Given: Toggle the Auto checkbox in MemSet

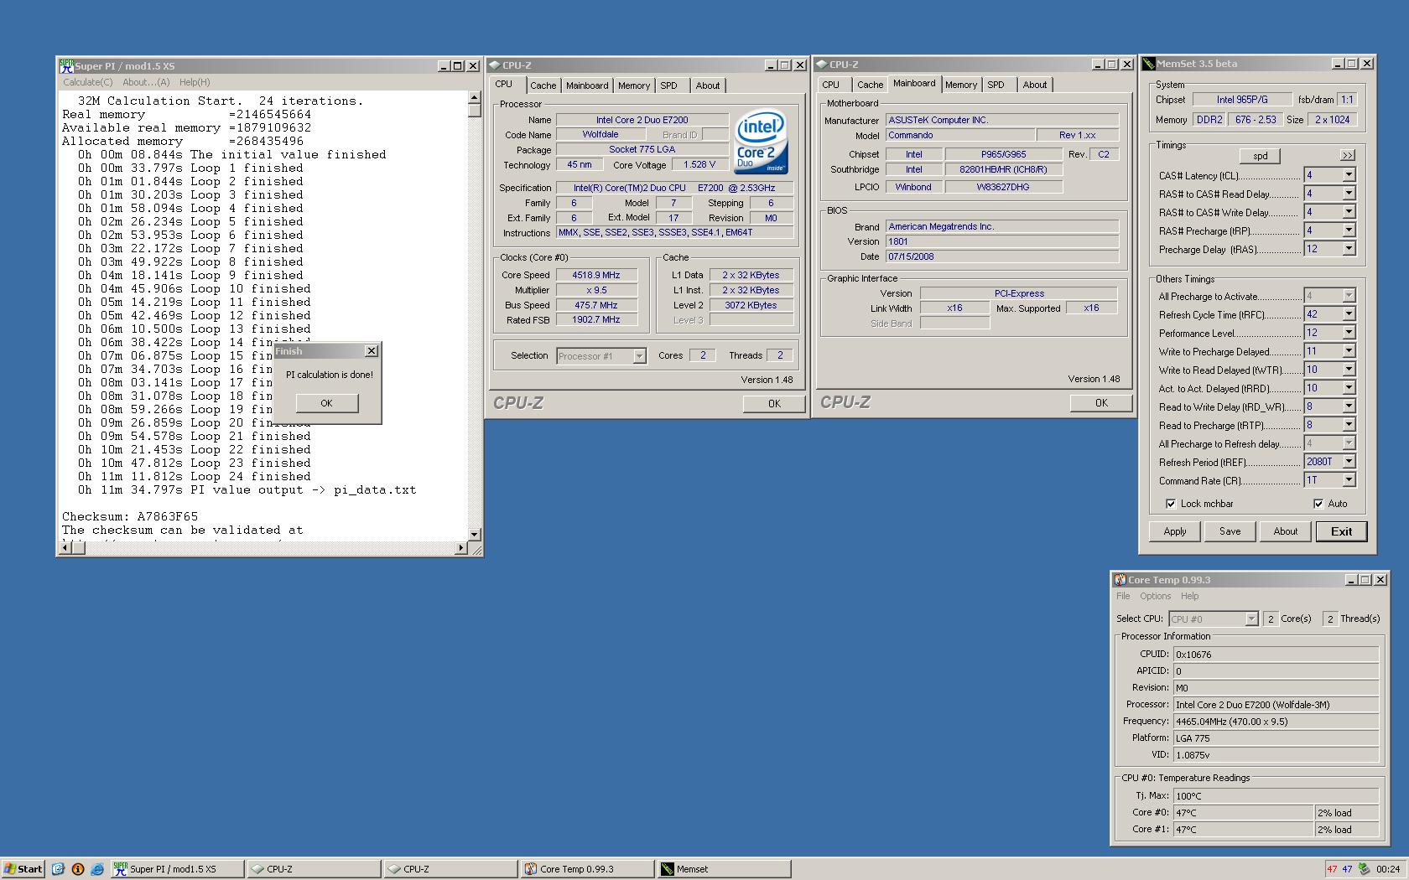Looking at the screenshot, I should [1318, 504].
